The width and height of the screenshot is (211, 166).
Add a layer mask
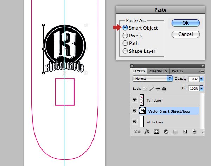[x=156, y=132]
